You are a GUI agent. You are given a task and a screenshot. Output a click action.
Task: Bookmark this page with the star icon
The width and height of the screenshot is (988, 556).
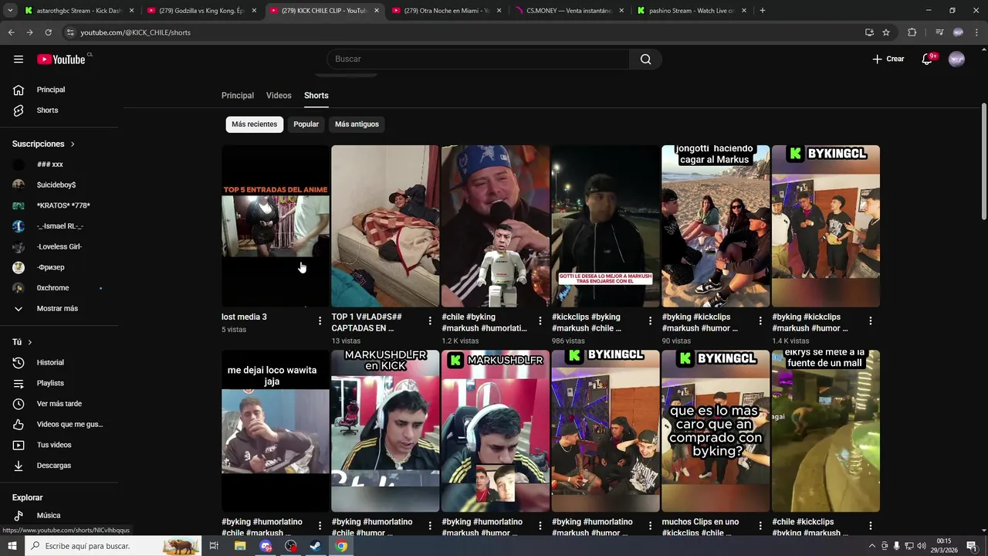[x=886, y=32]
